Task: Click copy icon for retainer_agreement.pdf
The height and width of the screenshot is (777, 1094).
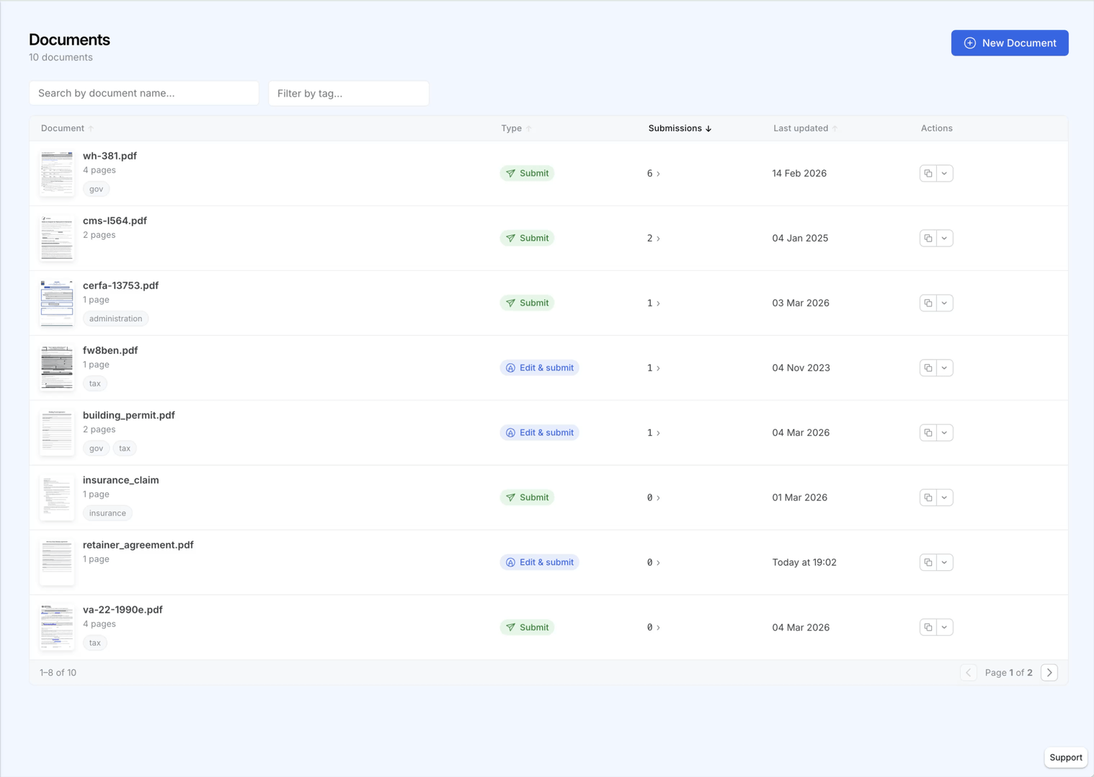Action: point(928,563)
